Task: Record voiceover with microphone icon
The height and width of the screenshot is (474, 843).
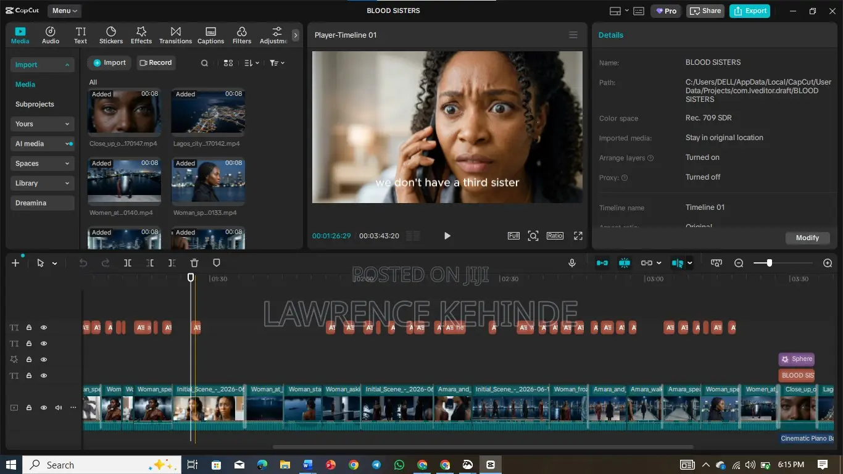Action: (x=572, y=263)
